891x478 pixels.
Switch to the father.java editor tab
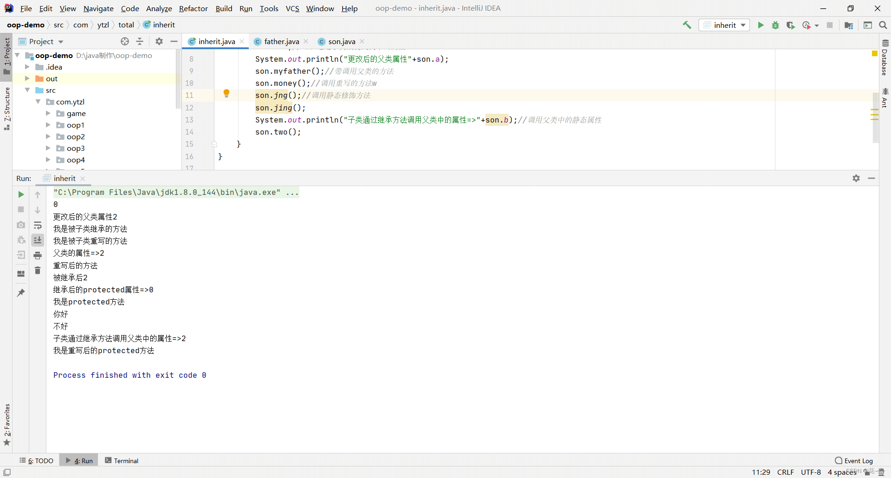point(281,41)
